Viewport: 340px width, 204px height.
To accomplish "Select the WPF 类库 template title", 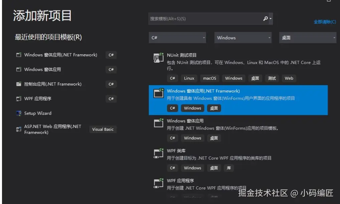I will click(176, 151).
